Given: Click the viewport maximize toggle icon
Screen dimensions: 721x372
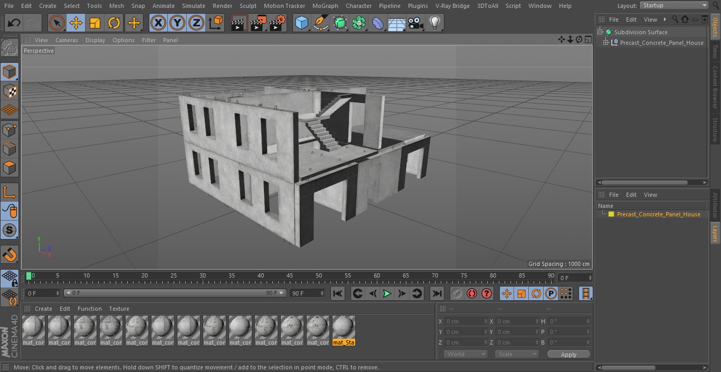Looking at the screenshot, I should pyautogui.click(x=588, y=40).
